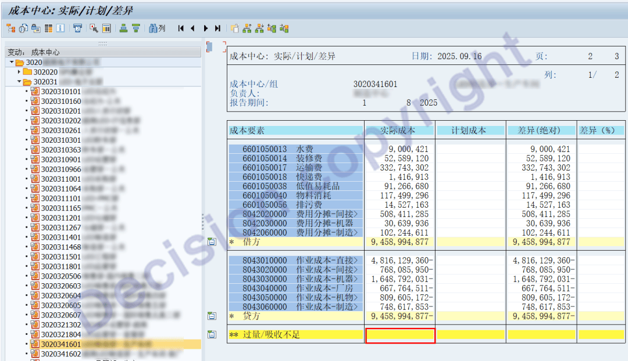The width and height of the screenshot is (628, 361).
Task: Select cost center 3020341602 in tree
Action: click(x=60, y=354)
